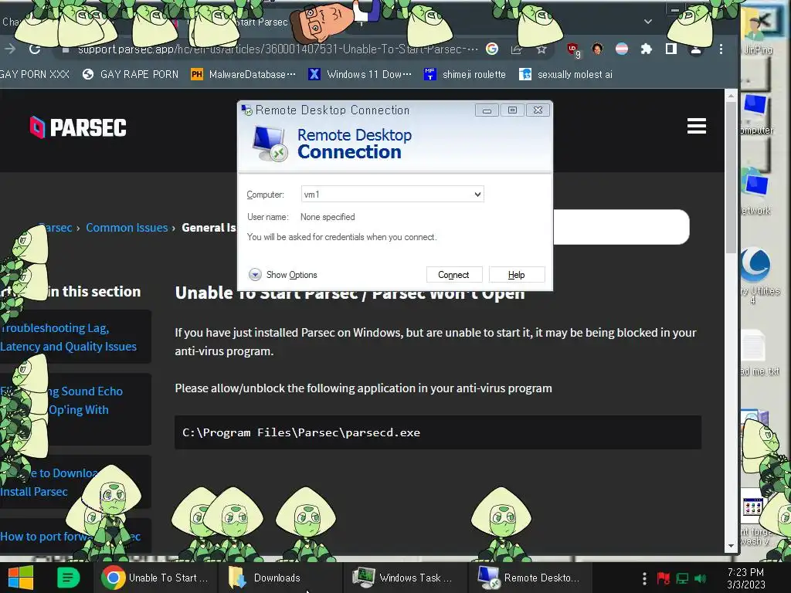
Task: Open the Windows Start menu
Action: coord(20,578)
